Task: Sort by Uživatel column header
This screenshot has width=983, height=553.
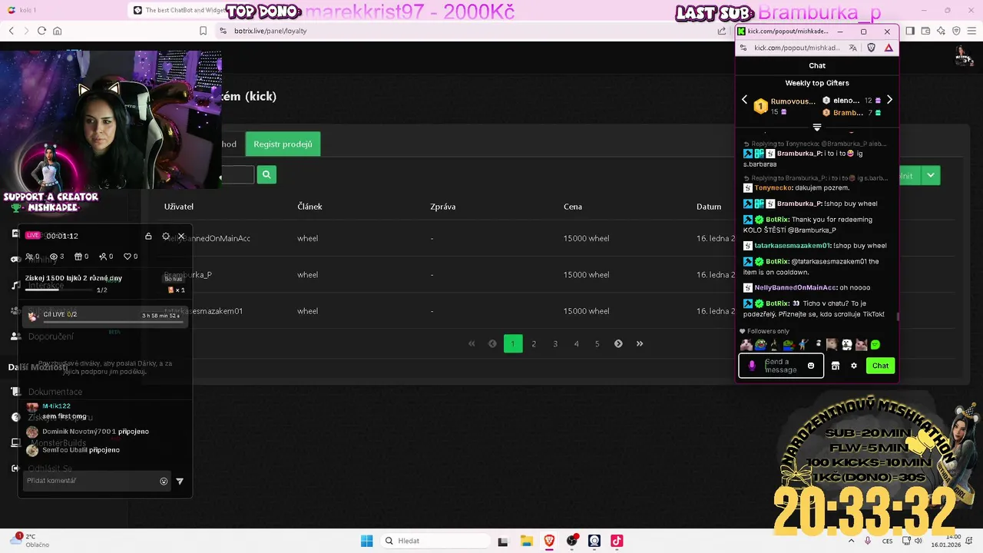Action: 178,207
